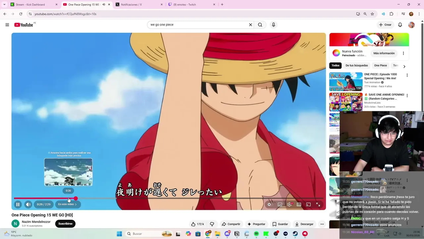Click the 0:26 seek preview thumbnail
This screenshot has width=424, height=239.
tap(68, 172)
